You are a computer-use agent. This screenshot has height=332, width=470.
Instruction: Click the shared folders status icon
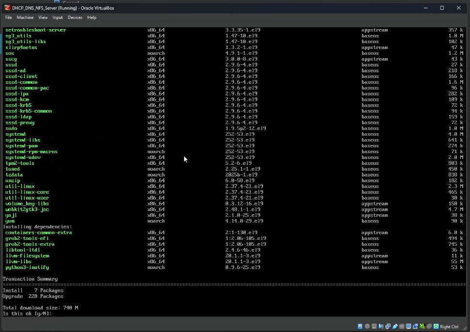coord(402,326)
